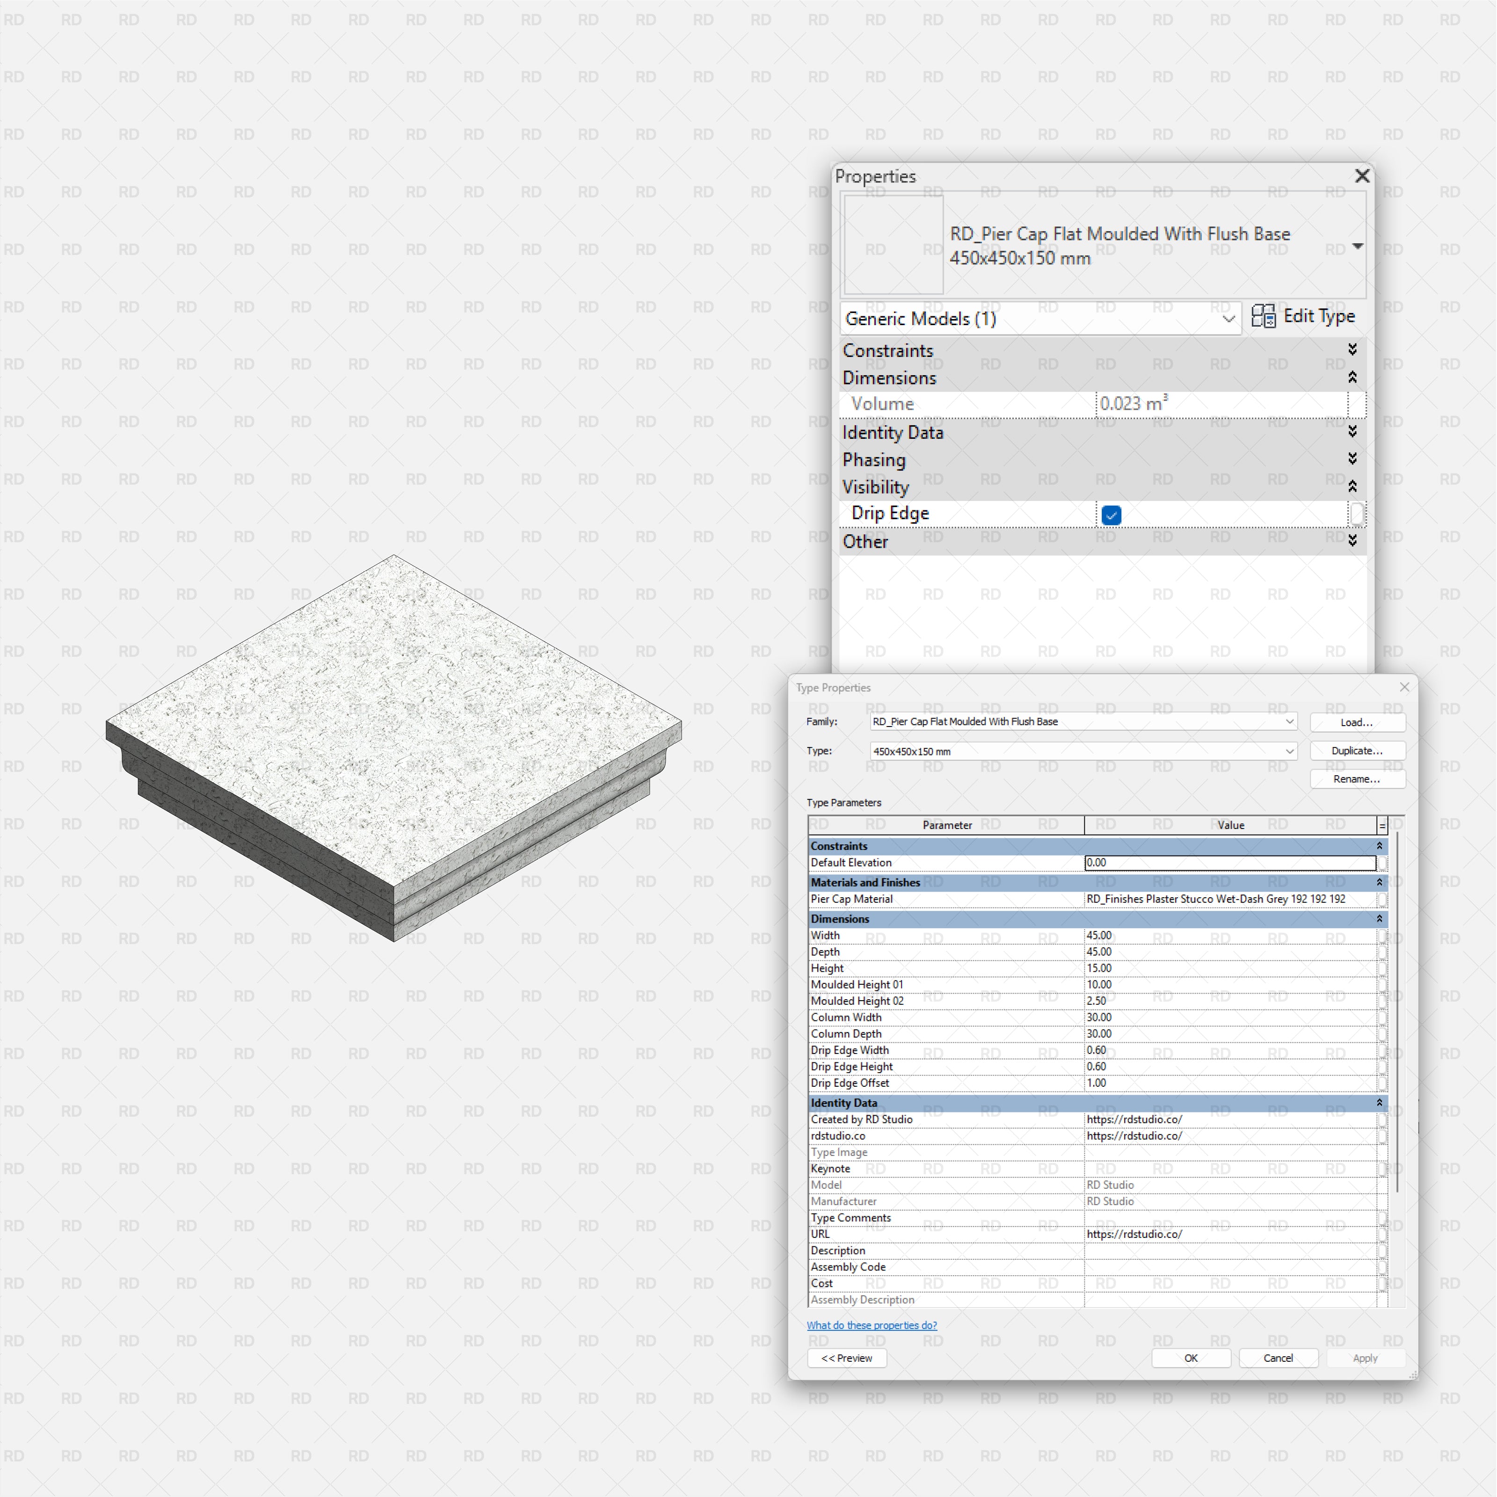Expand the Identity Data group in Properties
This screenshot has width=1497, height=1497.
1352,432
